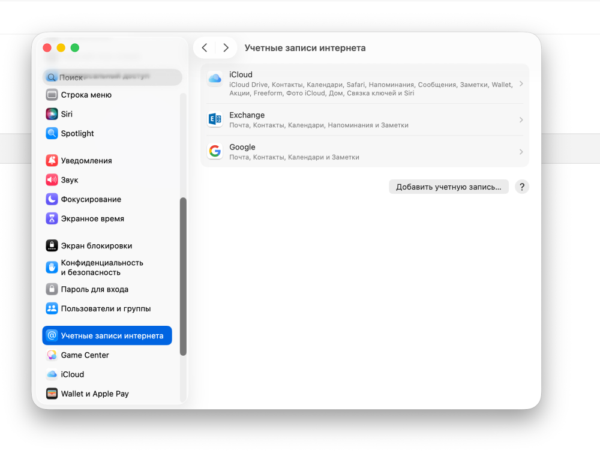Click the Пароль для входа padlock icon
600x465 pixels.
[52, 289]
